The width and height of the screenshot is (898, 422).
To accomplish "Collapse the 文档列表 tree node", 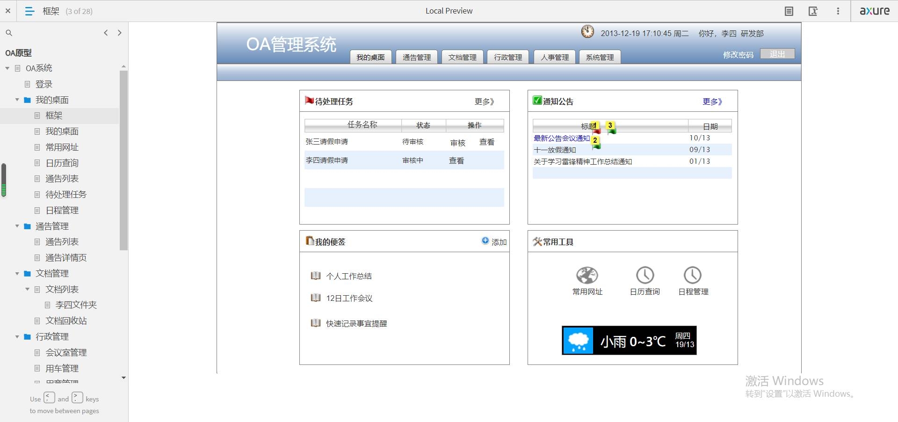I will pos(27,290).
